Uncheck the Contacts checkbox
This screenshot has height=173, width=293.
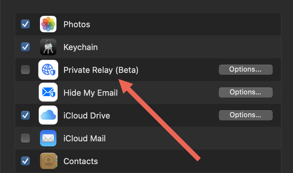pyautogui.click(x=25, y=161)
